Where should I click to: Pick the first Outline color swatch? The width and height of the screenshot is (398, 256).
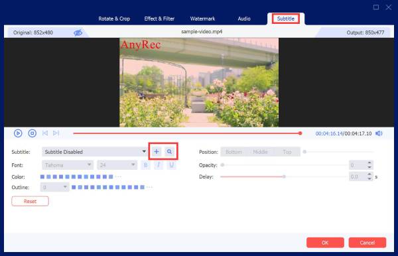tap(74, 187)
